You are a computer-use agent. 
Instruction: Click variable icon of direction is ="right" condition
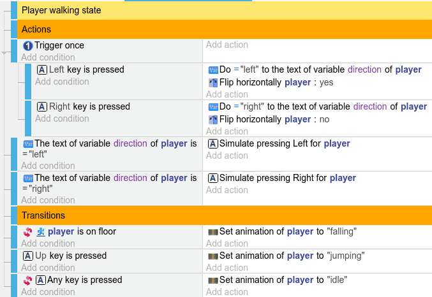[x=27, y=178]
